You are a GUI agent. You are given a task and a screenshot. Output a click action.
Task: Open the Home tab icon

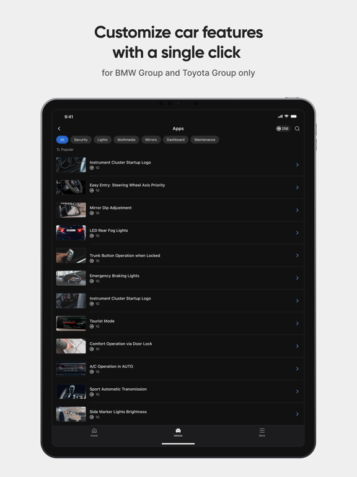pyautogui.click(x=94, y=432)
